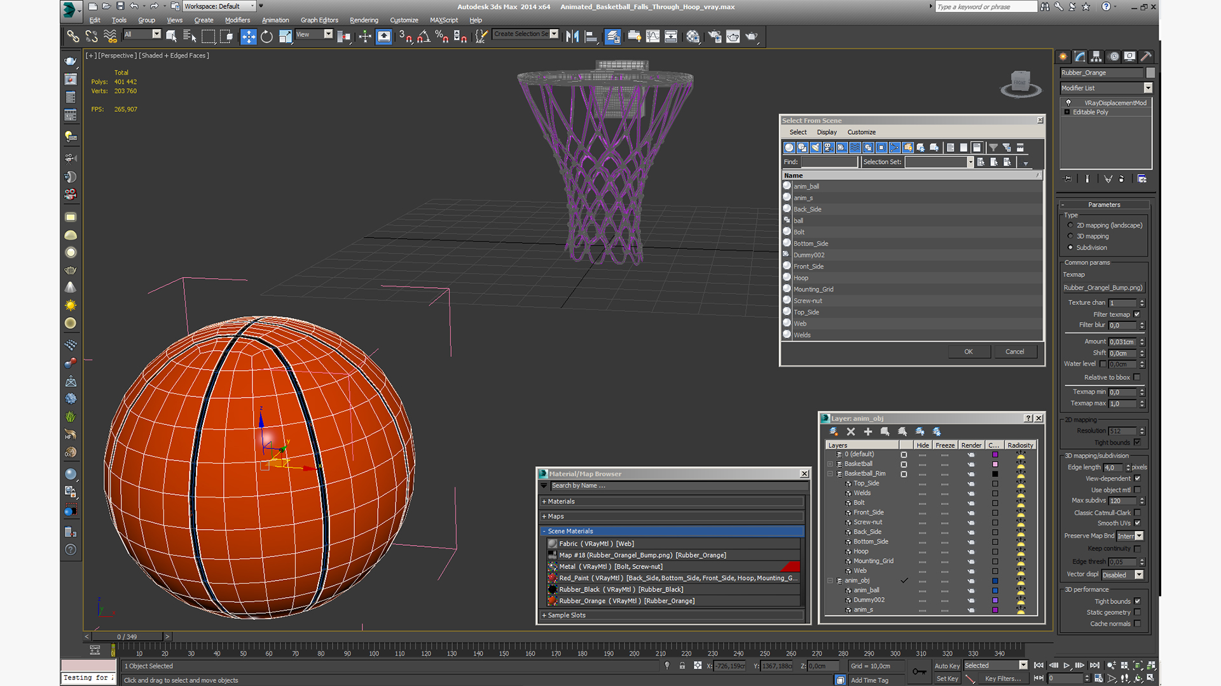Open the MAXScript menu
This screenshot has height=686, width=1221.
444,20
